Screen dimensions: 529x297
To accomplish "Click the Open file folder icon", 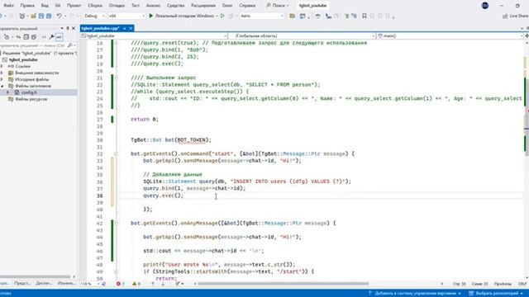I will click(x=33, y=16).
